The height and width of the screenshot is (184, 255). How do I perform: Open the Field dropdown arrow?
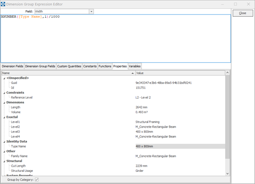(91, 12)
